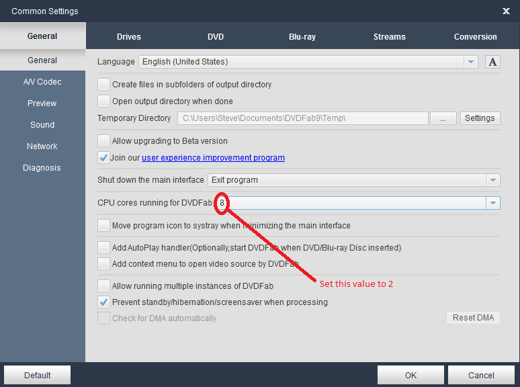This screenshot has height=387, width=520.
Task: Open CPU cores running for DVDFab dropdown
Action: [x=493, y=203]
